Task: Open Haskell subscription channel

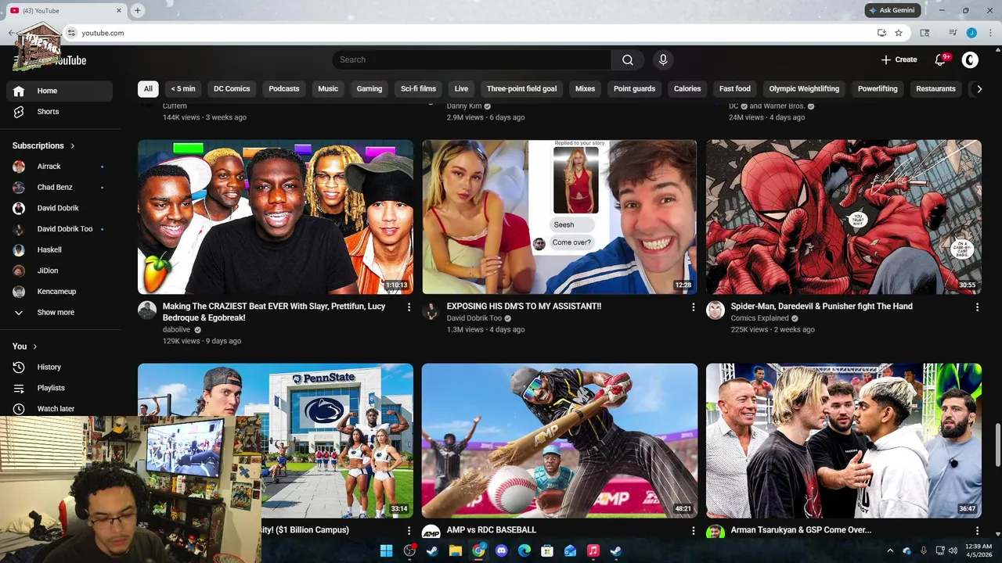Action: click(x=59, y=250)
